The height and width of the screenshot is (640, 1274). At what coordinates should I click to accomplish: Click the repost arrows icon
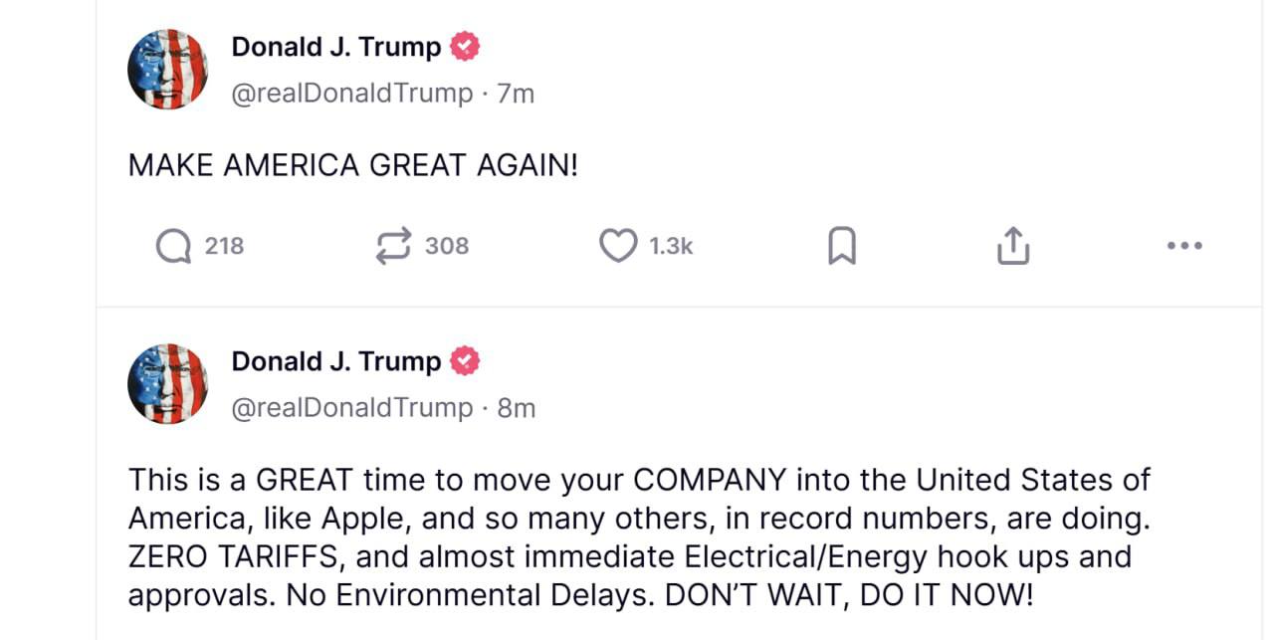point(393,246)
